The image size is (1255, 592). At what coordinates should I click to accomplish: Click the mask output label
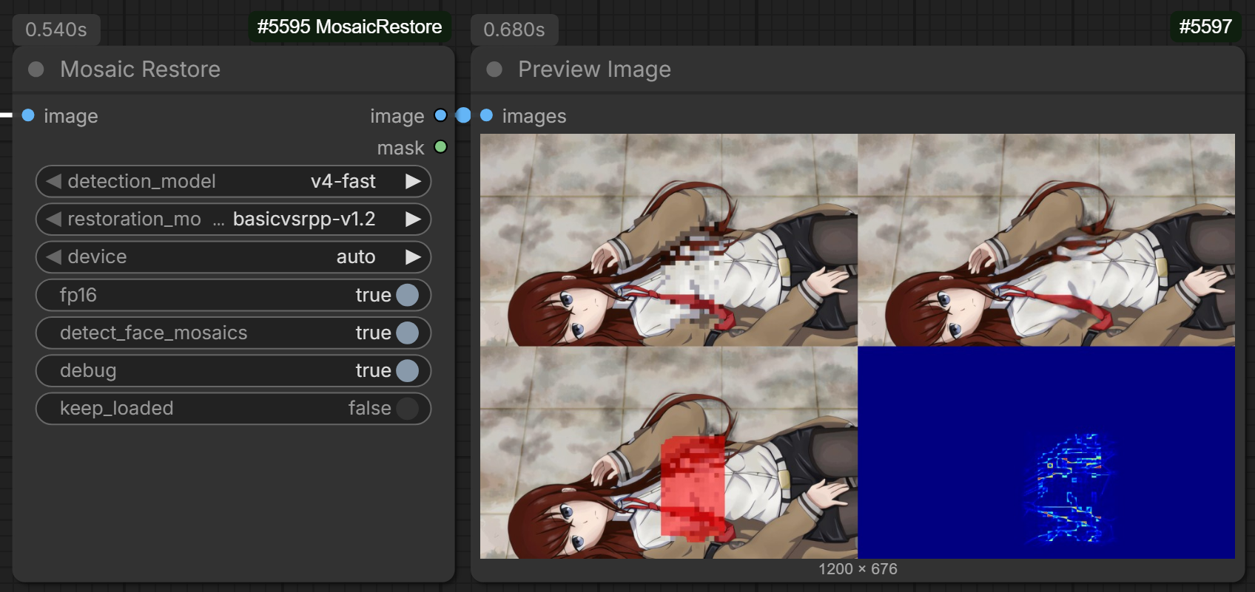pos(400,148)
